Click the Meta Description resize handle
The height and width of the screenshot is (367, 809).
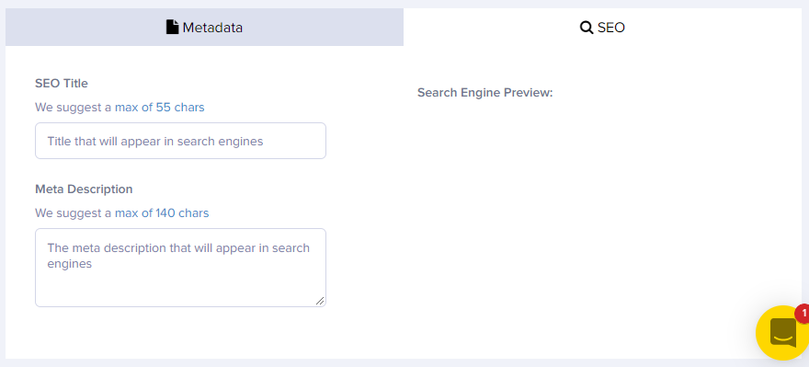[x=320, y=301]
